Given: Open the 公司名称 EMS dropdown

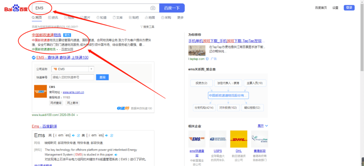Looking at the screenshot, I should [72, 69].
